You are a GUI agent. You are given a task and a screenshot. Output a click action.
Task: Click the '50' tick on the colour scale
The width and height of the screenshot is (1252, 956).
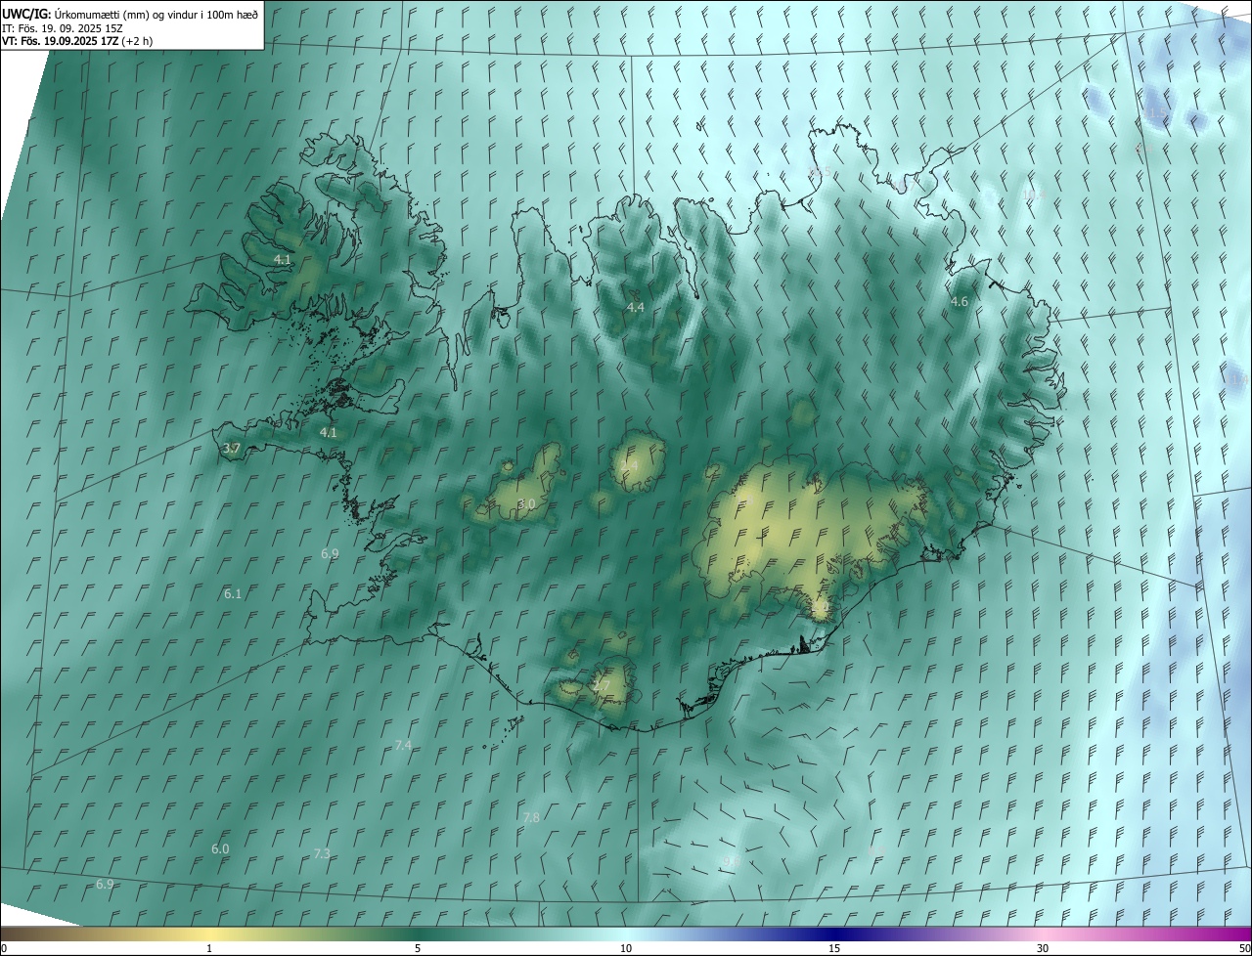pos(1244,948)
